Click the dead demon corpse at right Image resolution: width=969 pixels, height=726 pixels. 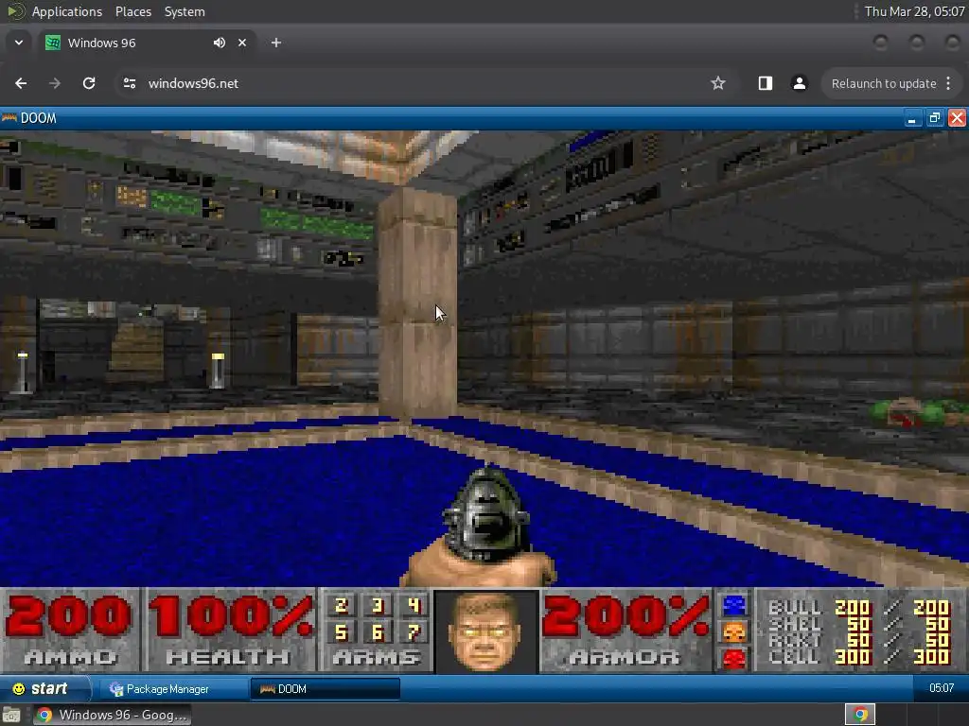tap(916, 412)
